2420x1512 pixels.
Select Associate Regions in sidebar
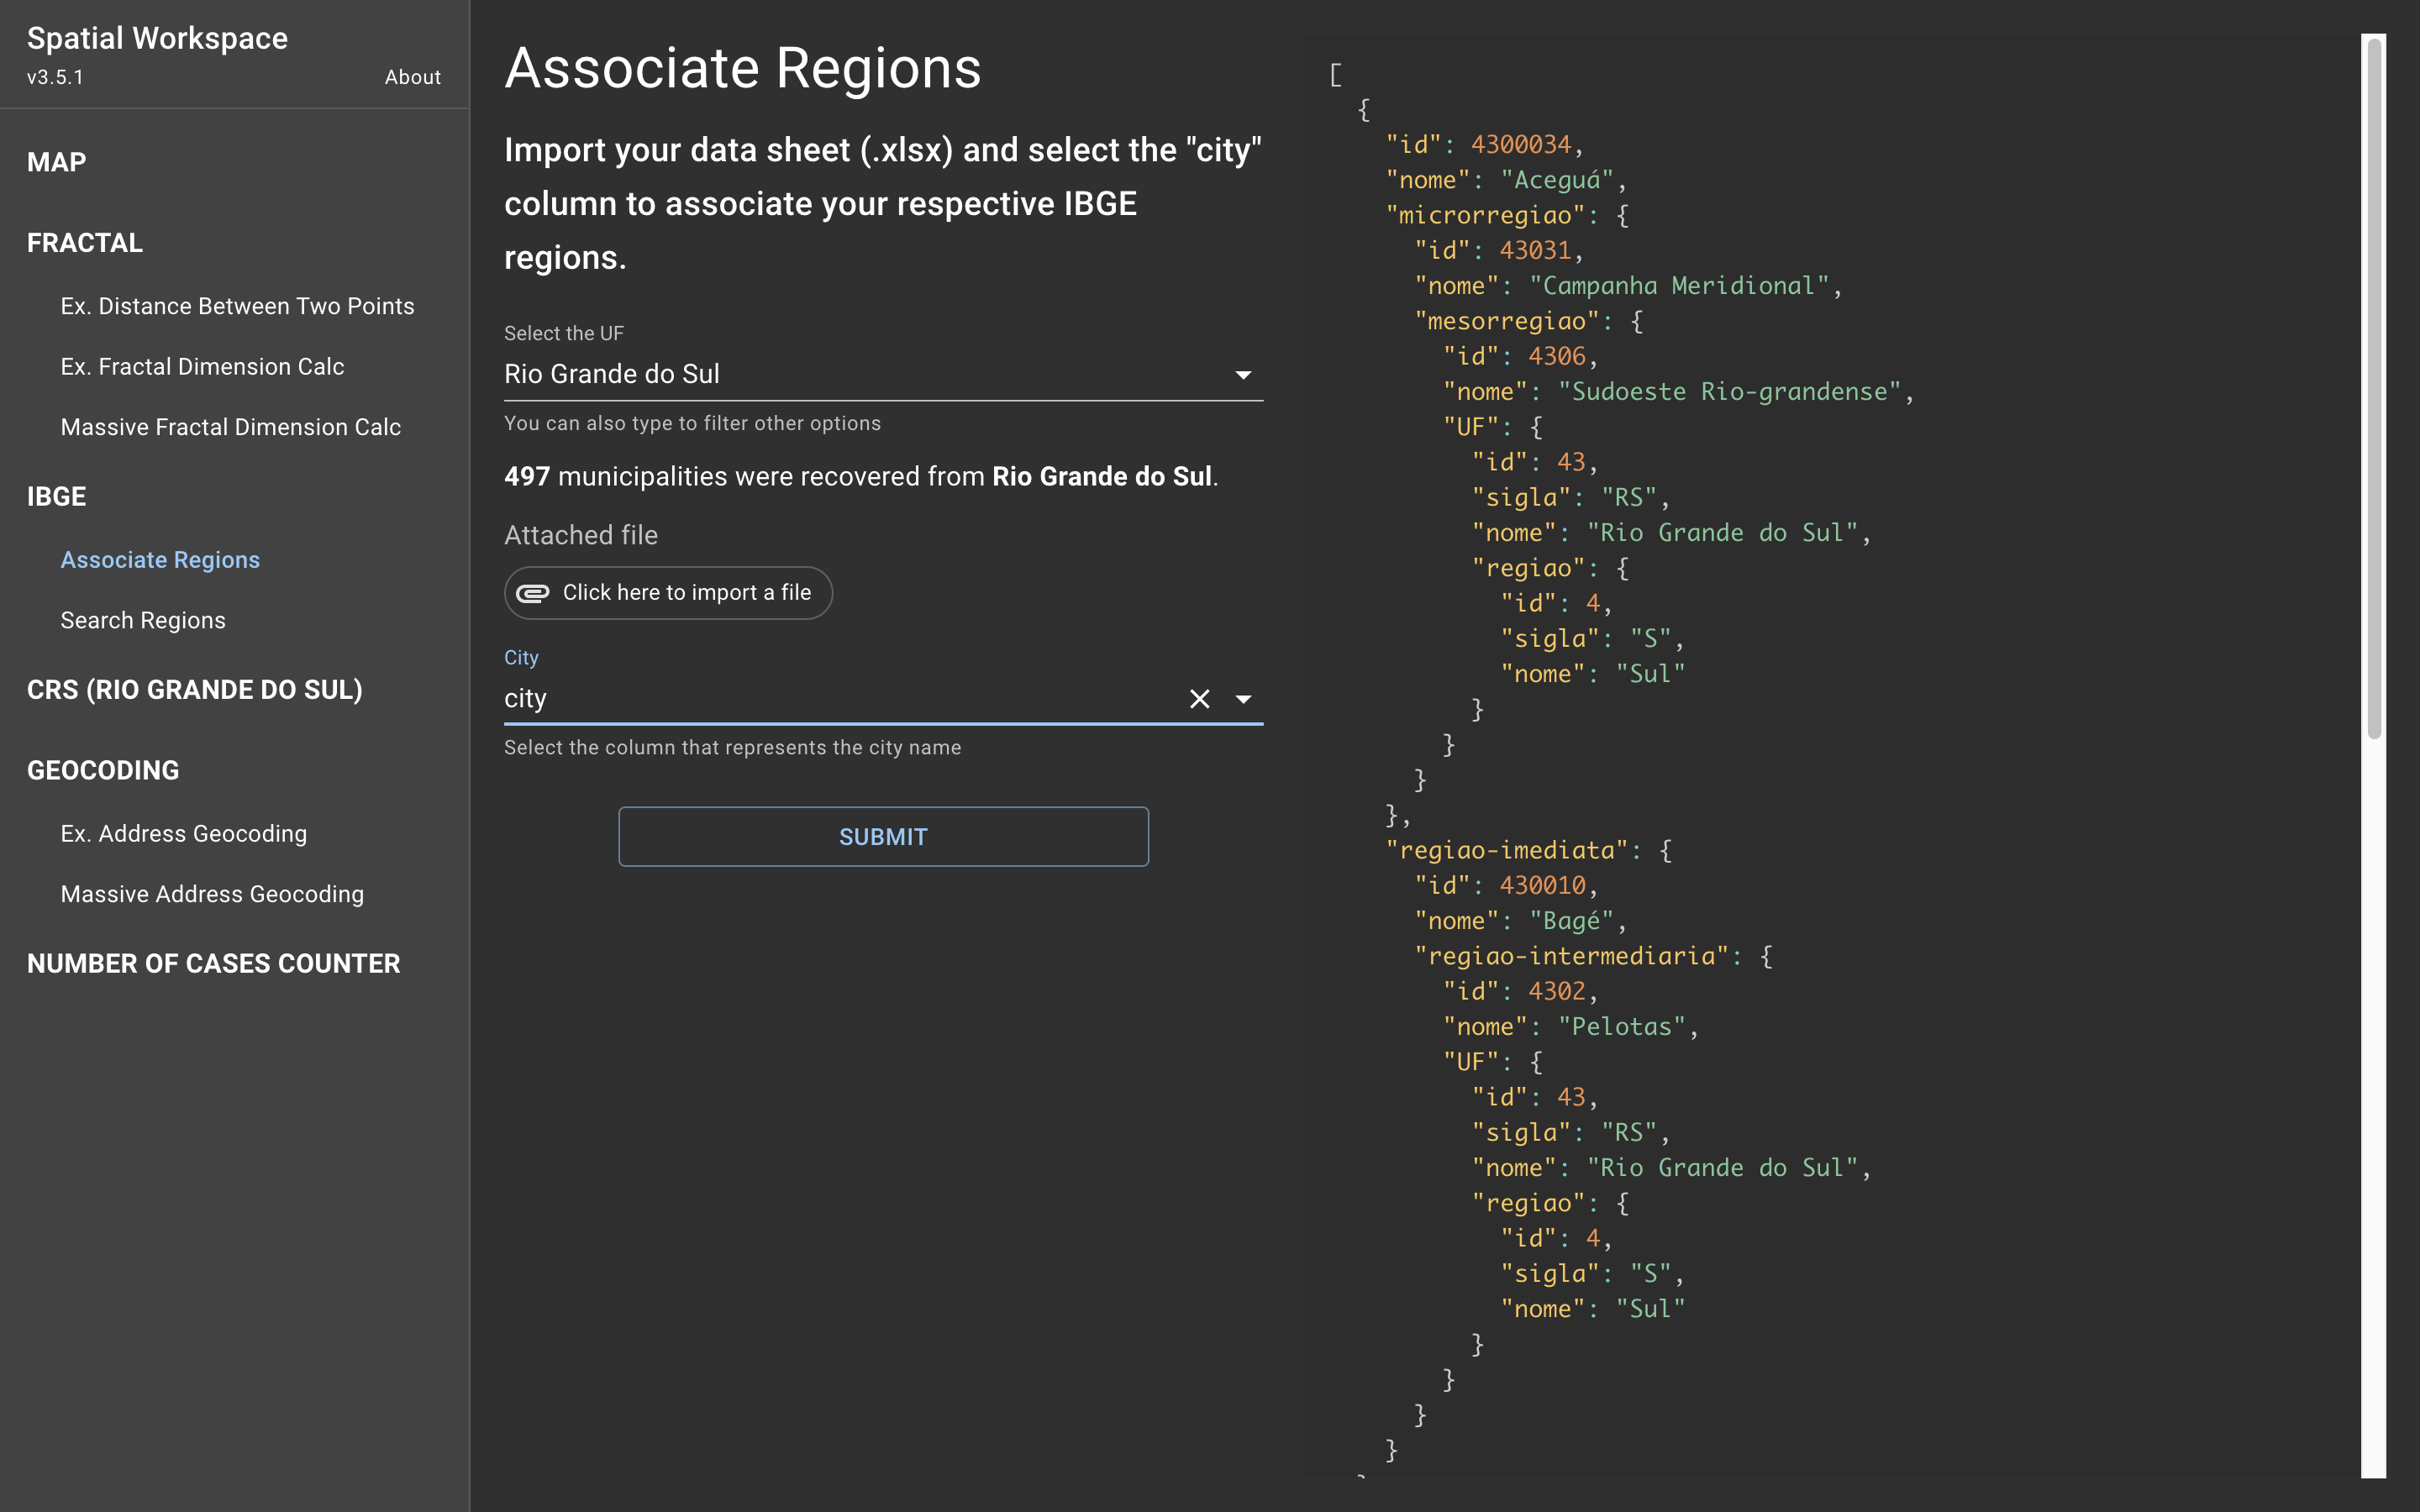click(160, 560)
